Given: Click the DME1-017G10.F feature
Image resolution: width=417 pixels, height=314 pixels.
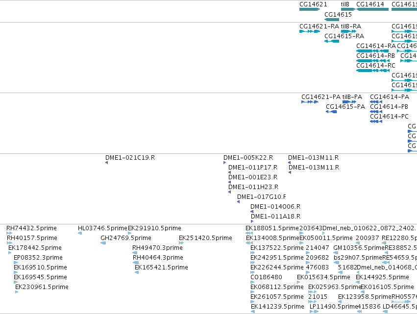Looking at the screenshot, I should [x=238, y=202].
